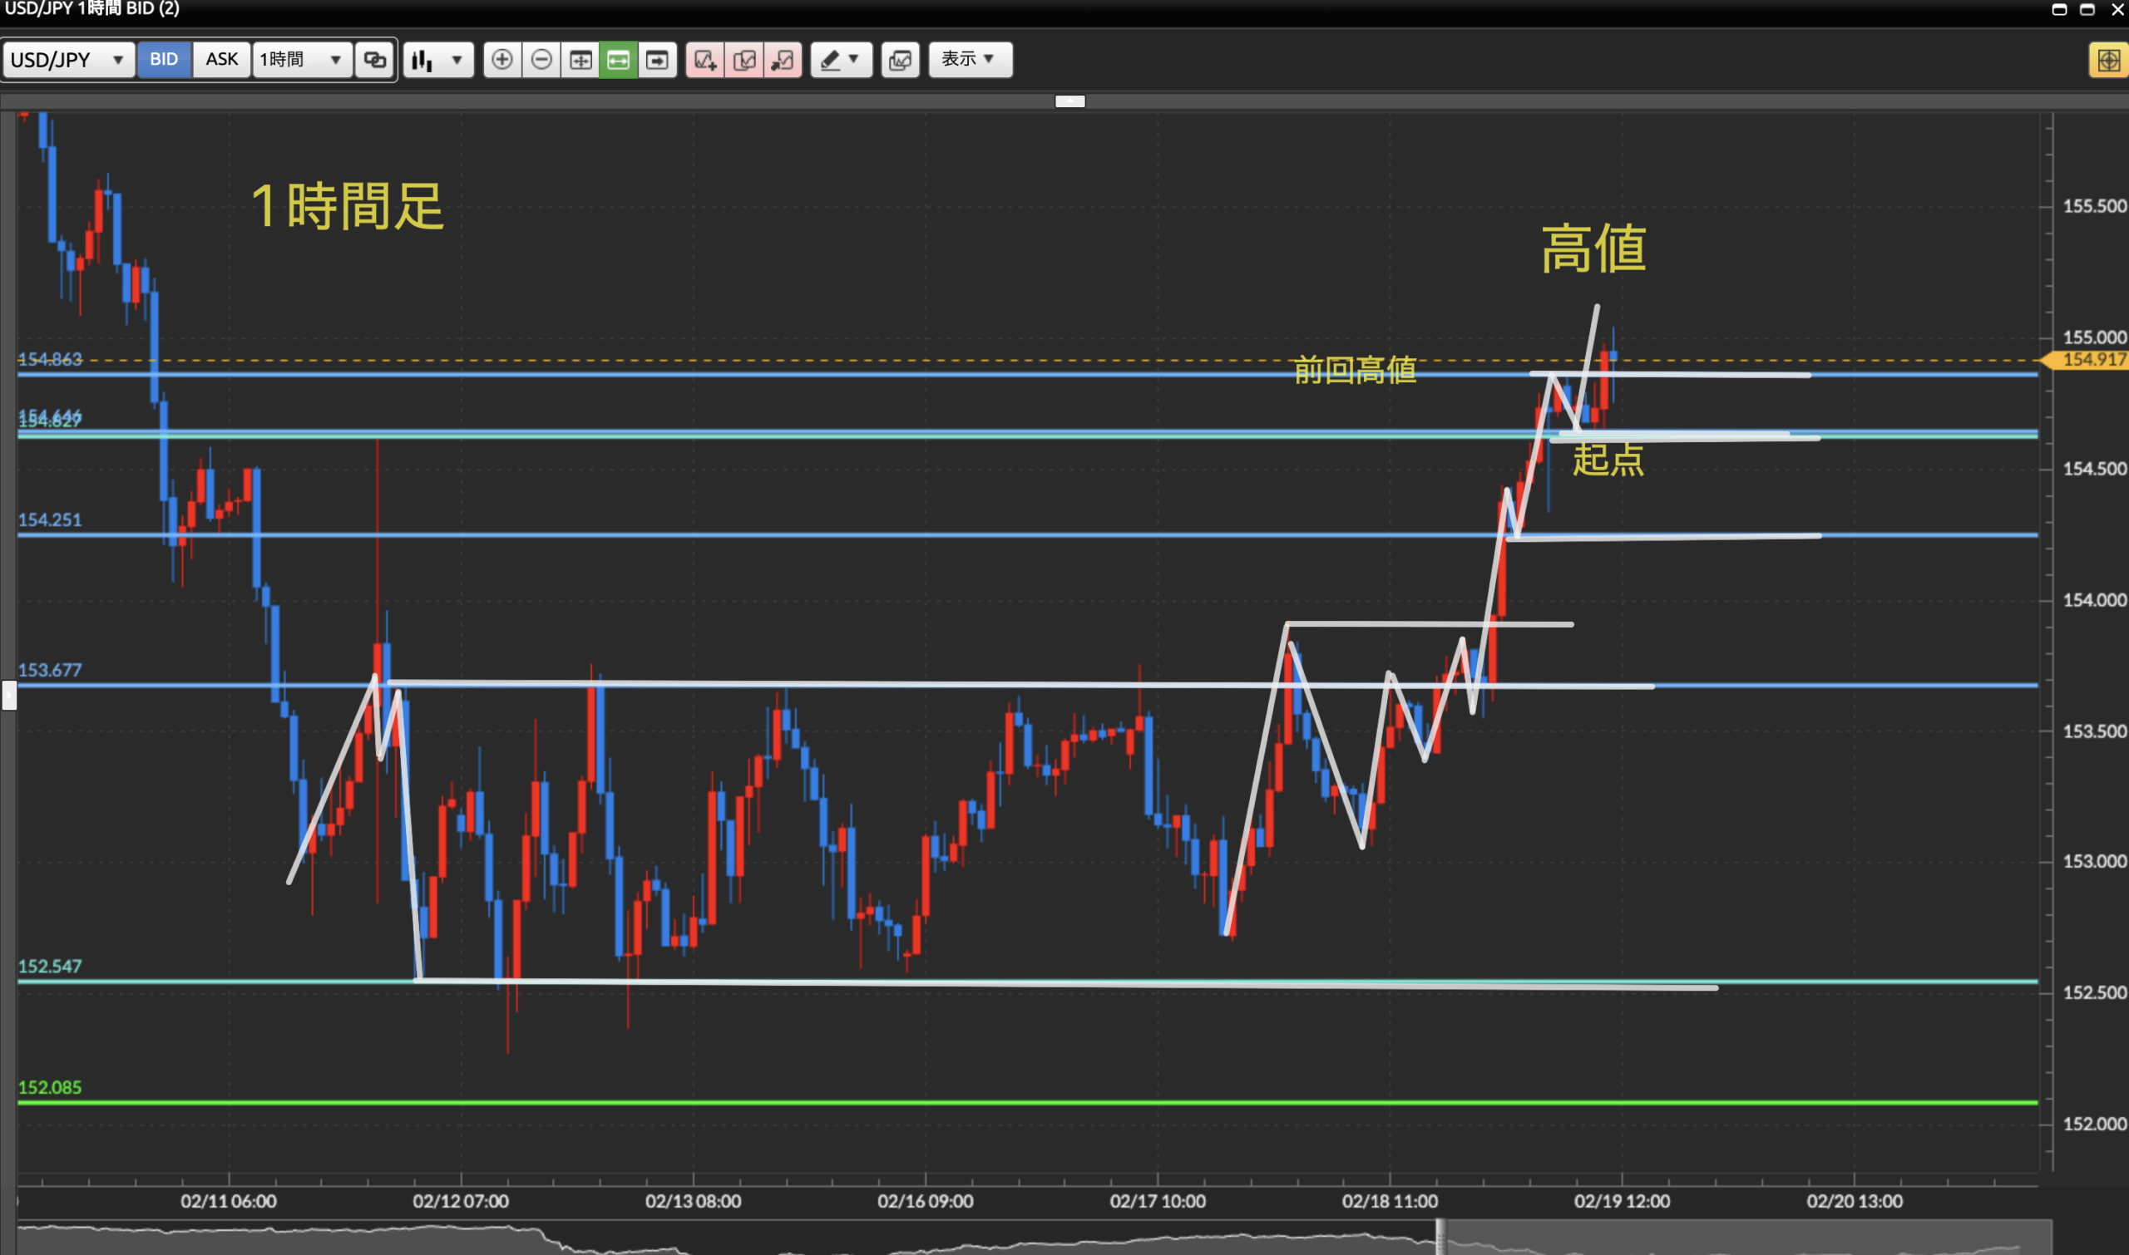Screen dimensions: 2129x1255
Task: Toggle the green horizontal auto-fit button
Action: click(619, 60)
